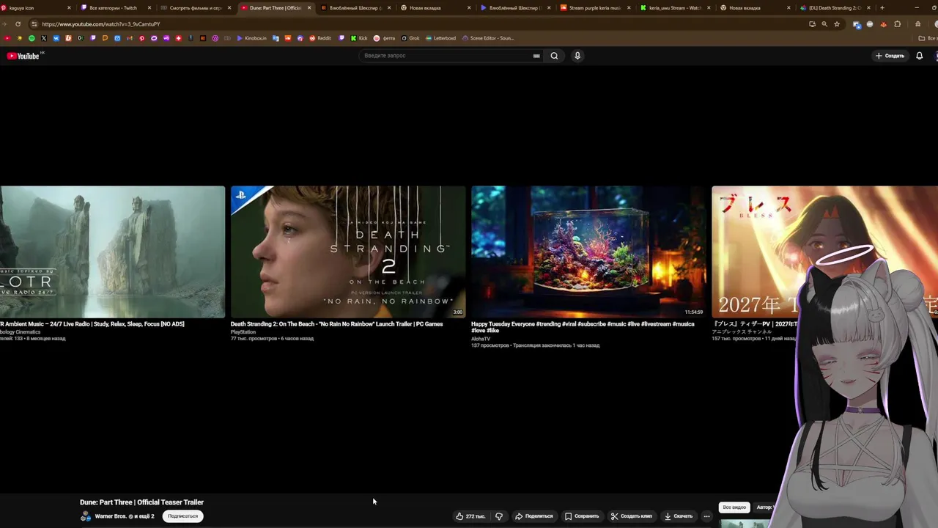Click the Сохранить button
Viewport: 938px width, 528px height.
coord(582,516)
